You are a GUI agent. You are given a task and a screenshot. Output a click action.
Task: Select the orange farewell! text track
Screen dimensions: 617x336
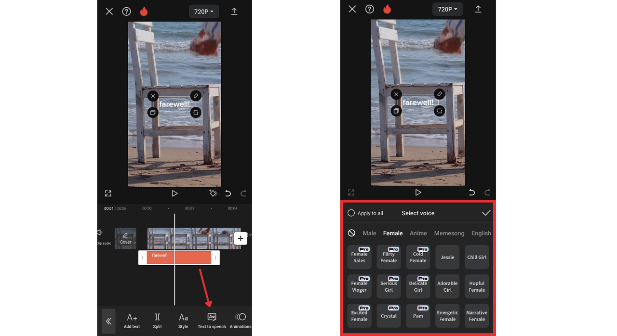tap(179, 258)
